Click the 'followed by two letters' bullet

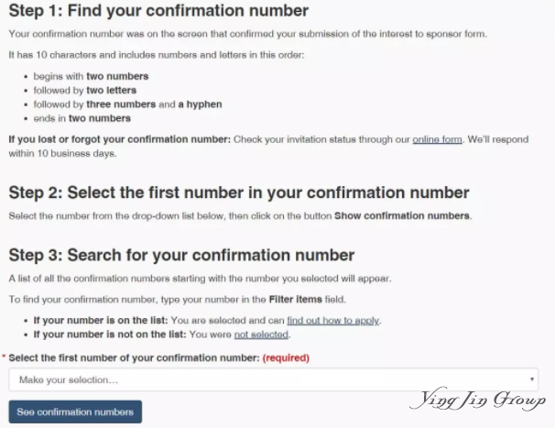pos(85,91)
